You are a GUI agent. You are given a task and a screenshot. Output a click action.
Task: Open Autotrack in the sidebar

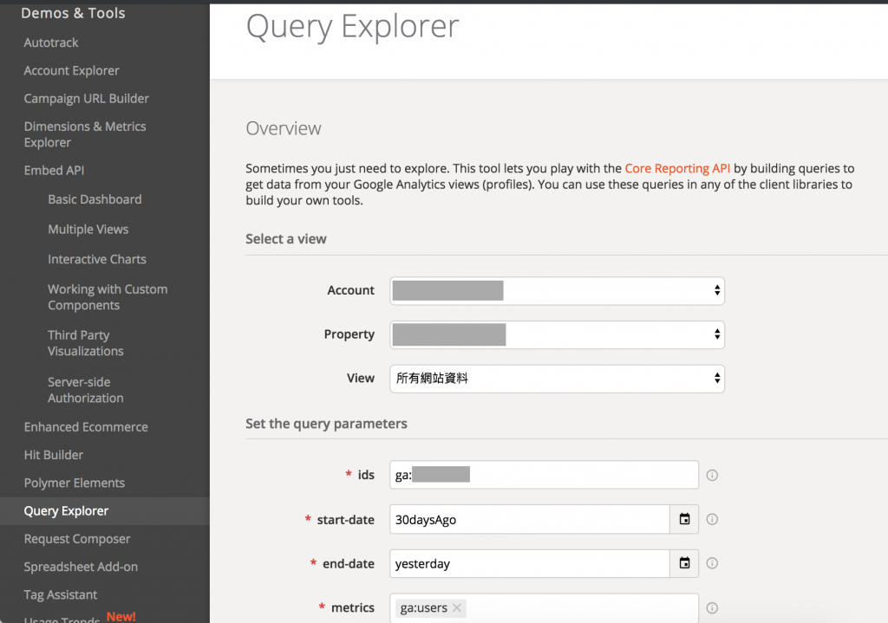coord(51,42)
